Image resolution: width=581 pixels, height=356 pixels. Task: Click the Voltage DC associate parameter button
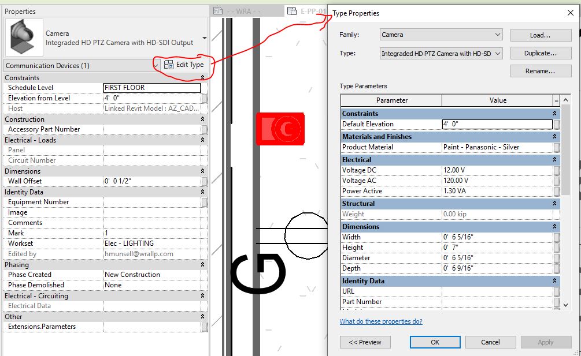pos(556,170)
